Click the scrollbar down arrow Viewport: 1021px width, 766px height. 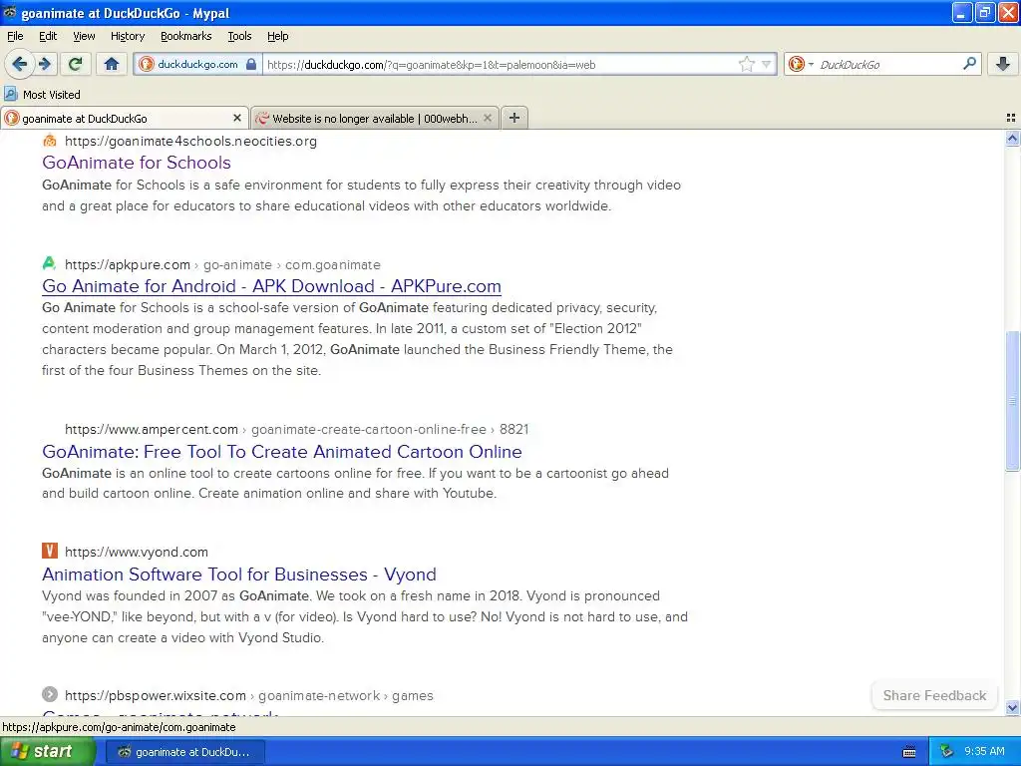click(1013, 708)
